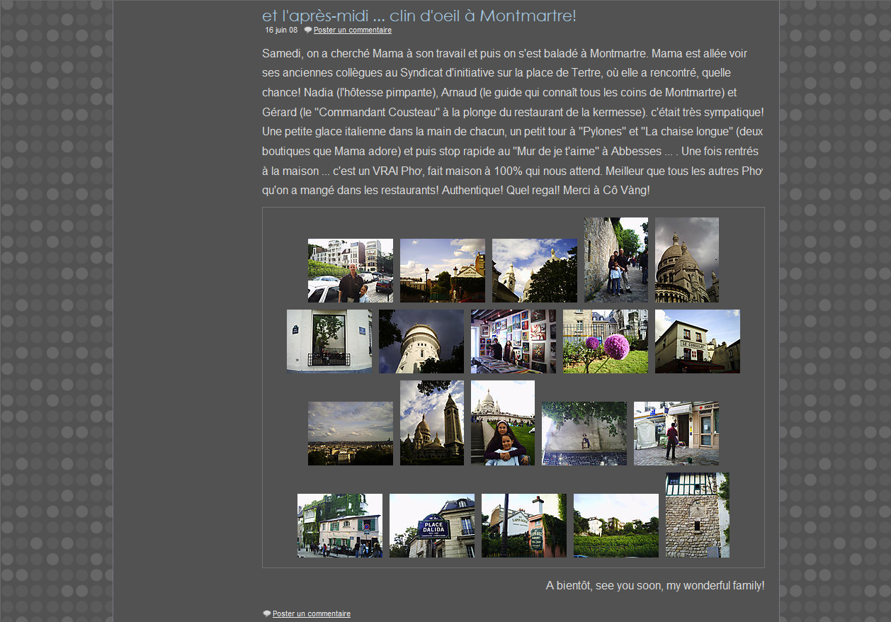Image resolution: width=891 pixels, height=622 pixels.
Task: Click top "Poster un commentaire" link under title
Action: 352,30
